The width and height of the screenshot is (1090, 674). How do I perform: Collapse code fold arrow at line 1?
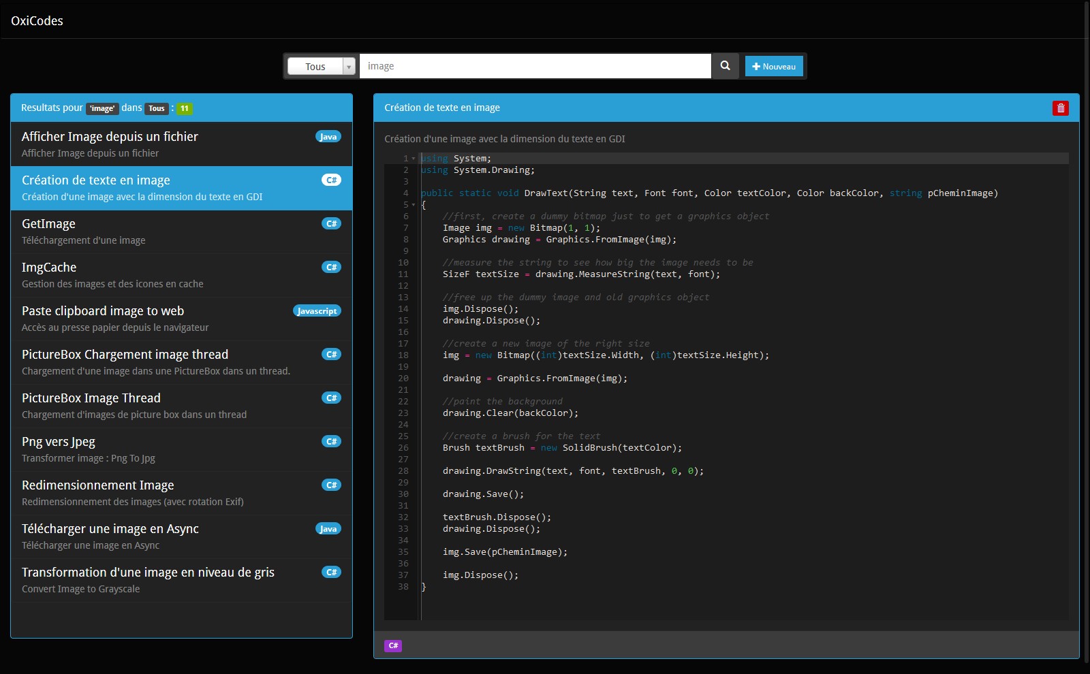pos(414,159)
